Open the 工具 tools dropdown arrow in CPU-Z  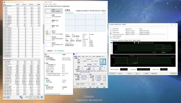click(93, 87)
